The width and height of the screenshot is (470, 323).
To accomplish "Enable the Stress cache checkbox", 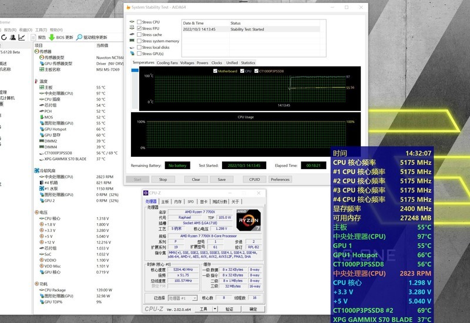I will 139,35.
